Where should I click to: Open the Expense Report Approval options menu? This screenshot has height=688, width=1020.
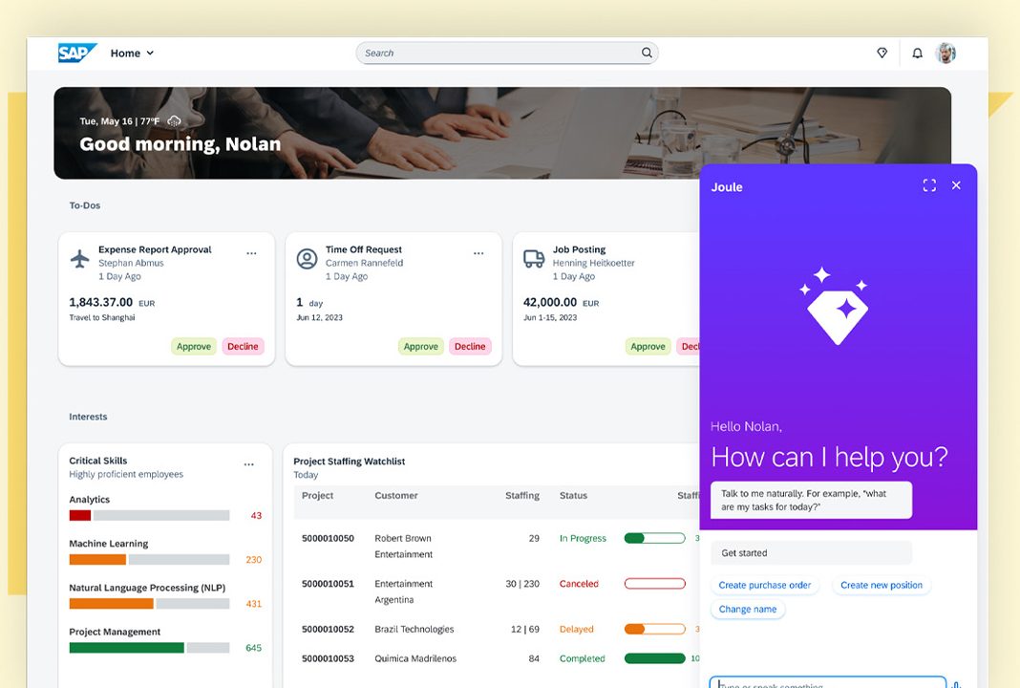click(251, 253)
